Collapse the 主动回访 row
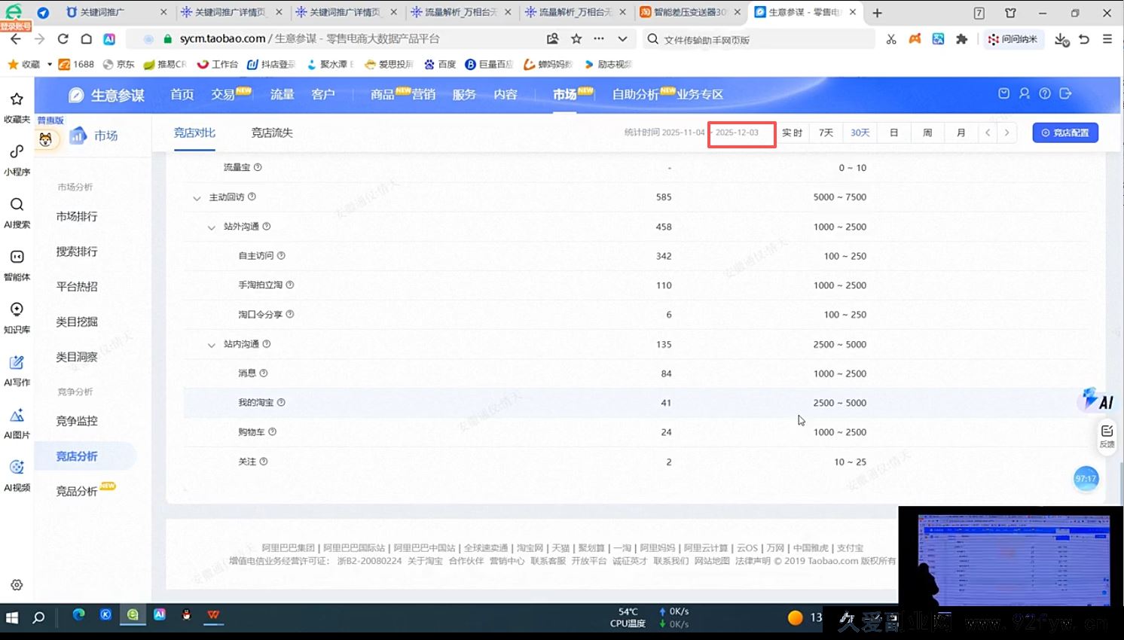The image size is (1124, 640). click(197, 197)
